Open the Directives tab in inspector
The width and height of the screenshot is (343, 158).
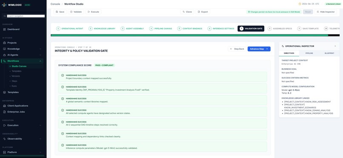[x=289, y=53]
